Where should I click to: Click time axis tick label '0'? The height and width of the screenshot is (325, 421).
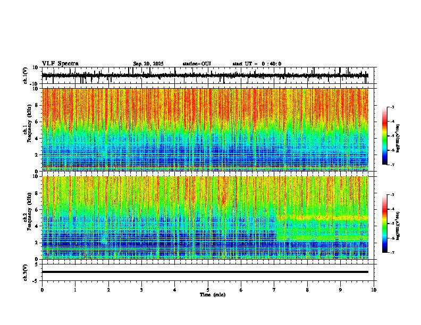tap(42, 290)
